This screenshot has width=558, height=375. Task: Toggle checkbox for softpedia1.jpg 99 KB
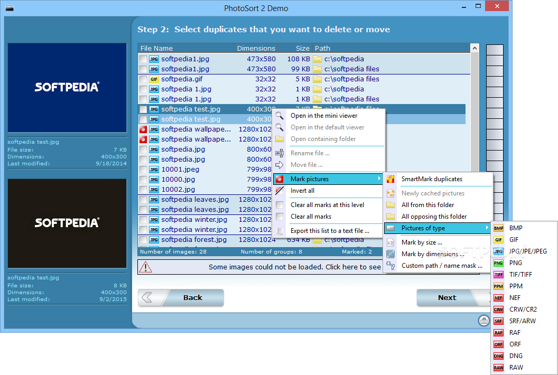[x=143, y=69]
